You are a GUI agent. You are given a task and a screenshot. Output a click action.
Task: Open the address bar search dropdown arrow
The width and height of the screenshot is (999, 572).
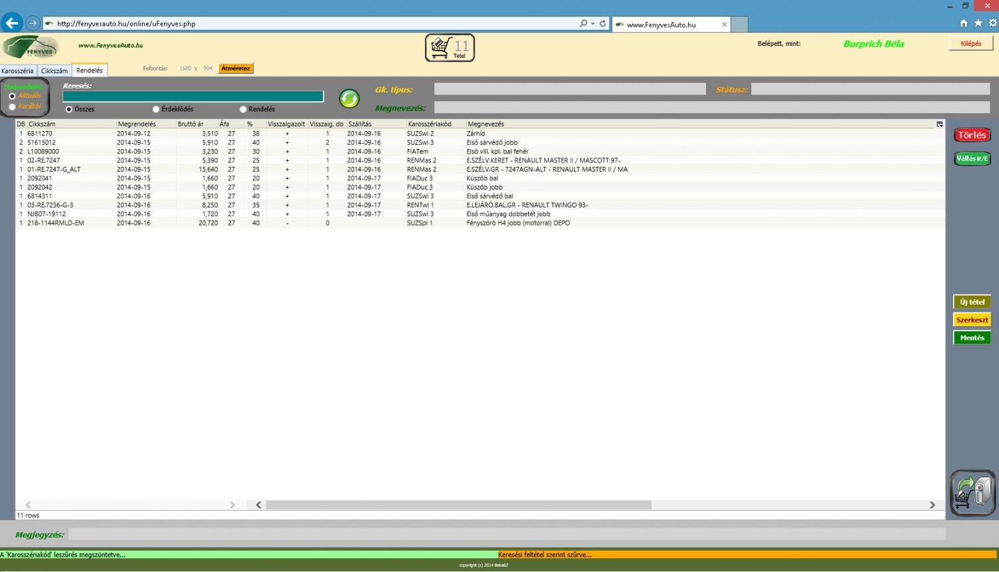click(593, 24)
